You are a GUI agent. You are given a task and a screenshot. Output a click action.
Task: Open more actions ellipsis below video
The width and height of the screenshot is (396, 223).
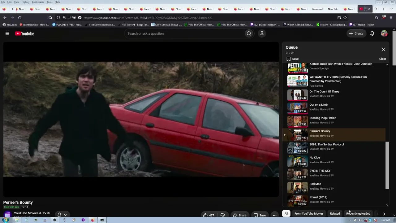[x=275, y=215]
